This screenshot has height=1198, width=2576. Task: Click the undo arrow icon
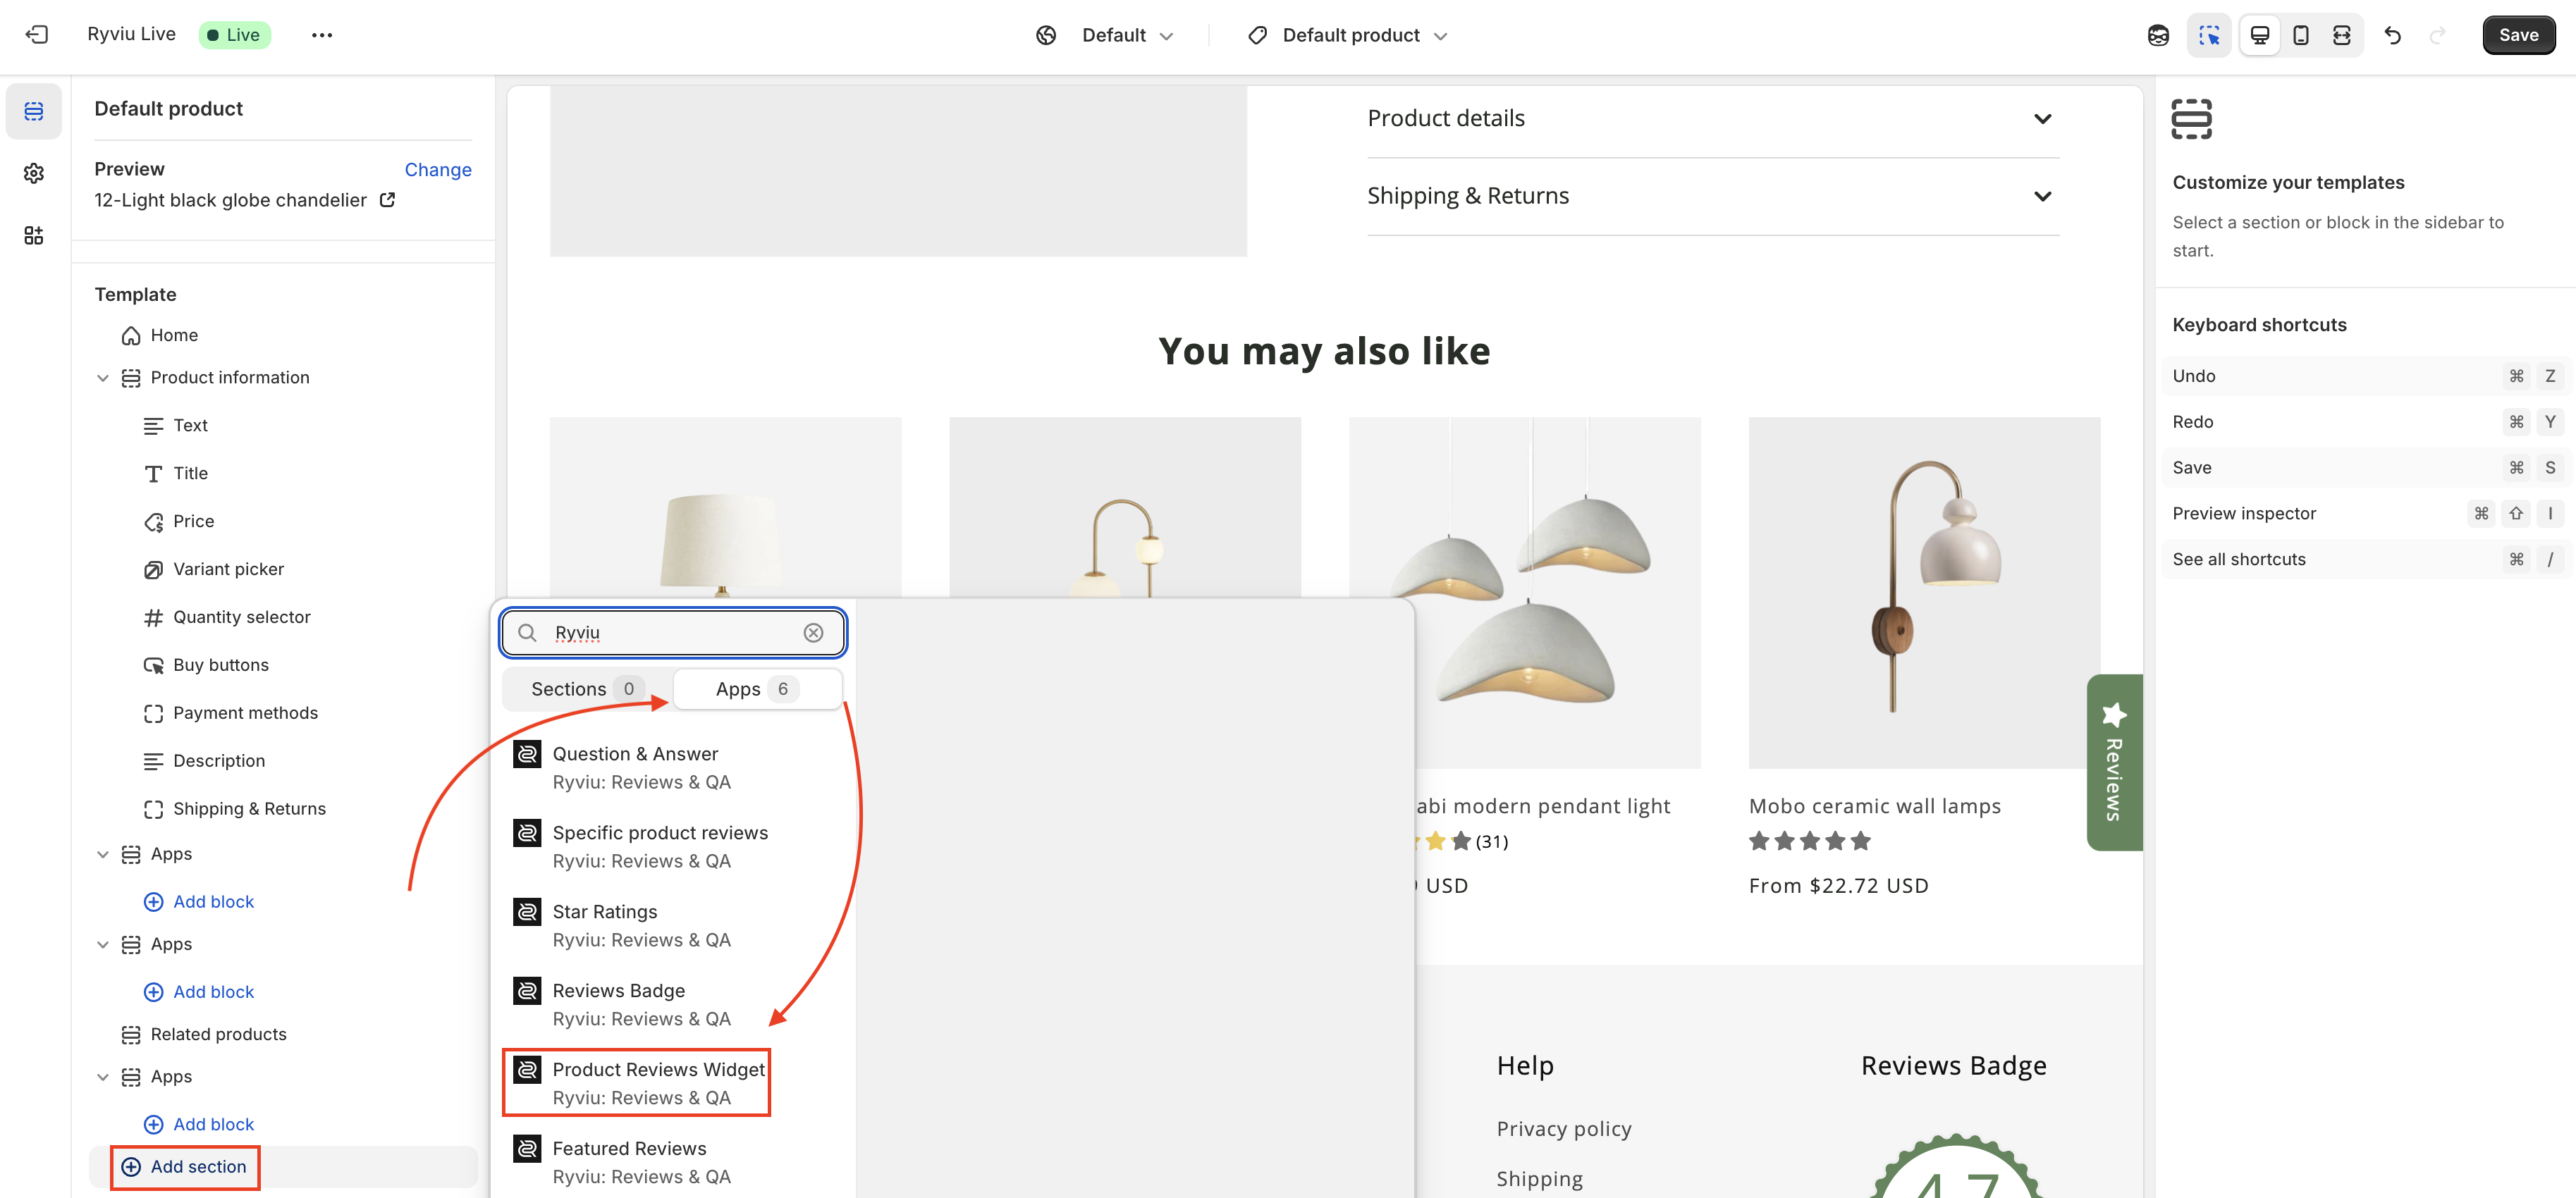point(2392,35)
